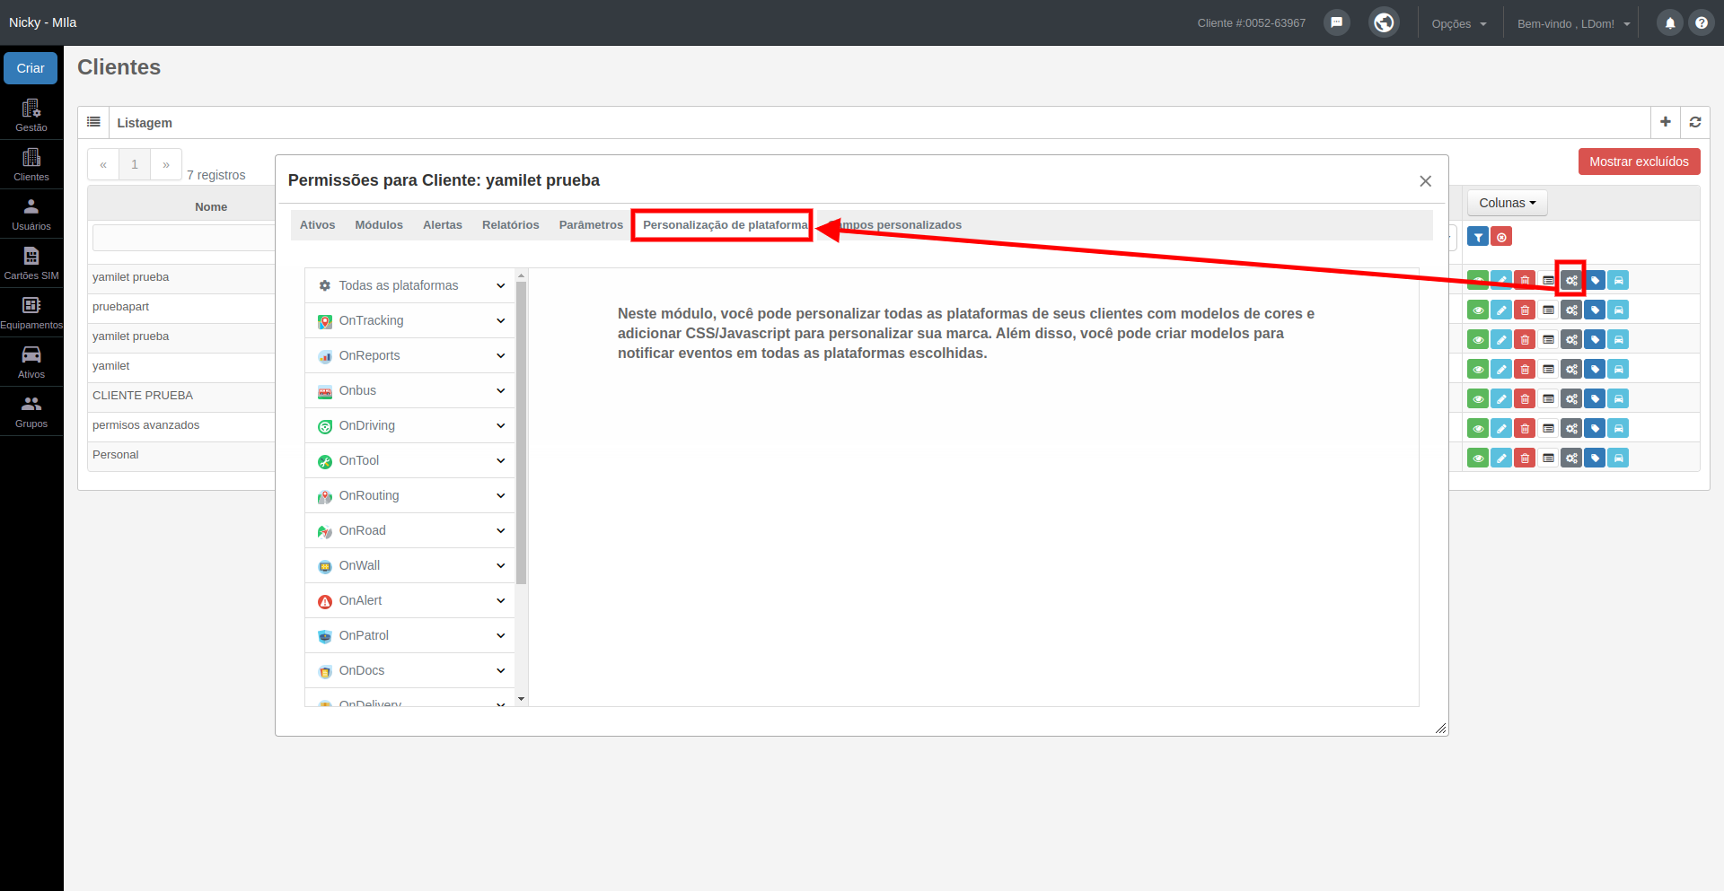Expand the OnReports platform section
Image resolution: width=1724 pixels, height=891 pixels.
[x=410, y=355]
